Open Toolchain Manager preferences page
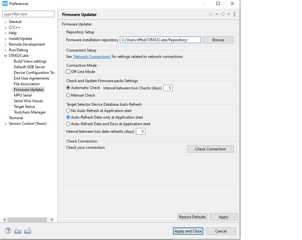302x240 pixels. tap(30, 112)
